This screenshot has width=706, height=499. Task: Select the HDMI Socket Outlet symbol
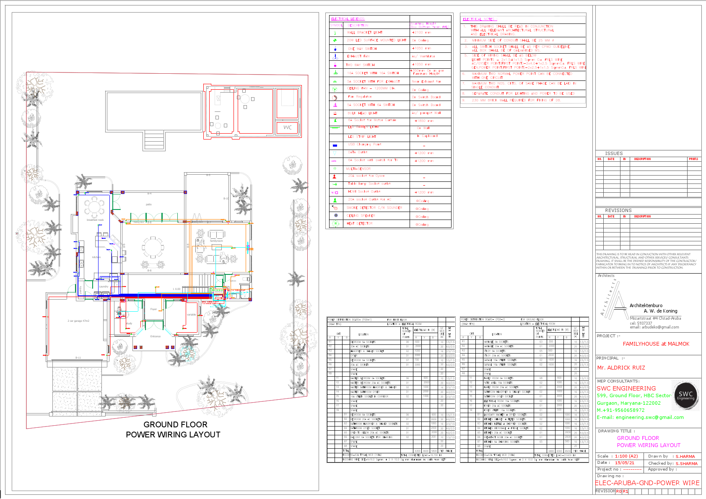[x=335, y=192]
